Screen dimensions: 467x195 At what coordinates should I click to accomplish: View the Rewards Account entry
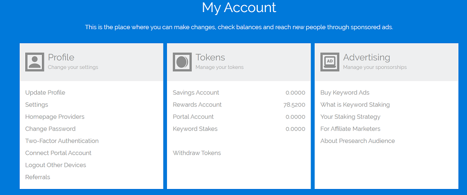coord(239,105)
